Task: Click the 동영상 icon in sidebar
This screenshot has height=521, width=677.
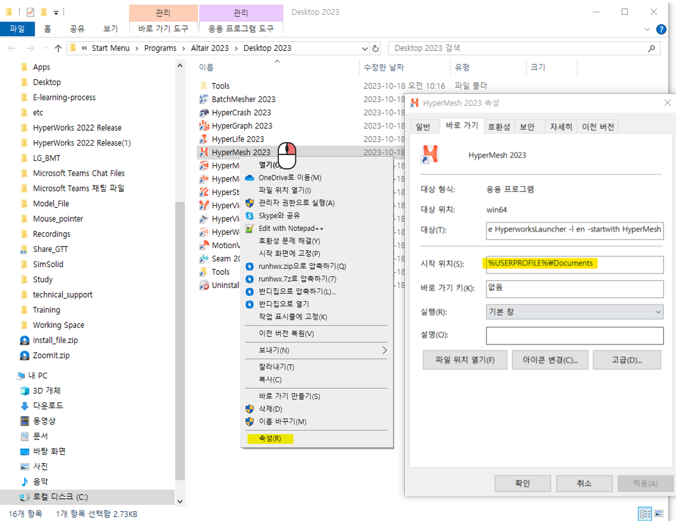Action: (24, 421)
